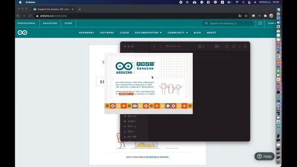Switch to the PROFESSIONAL site tab
This screenshot has height=167, width=297.
coord(26,23)
